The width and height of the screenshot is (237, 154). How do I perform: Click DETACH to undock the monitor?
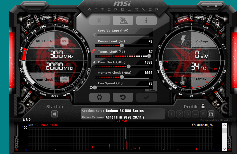(x=122, y=121)
